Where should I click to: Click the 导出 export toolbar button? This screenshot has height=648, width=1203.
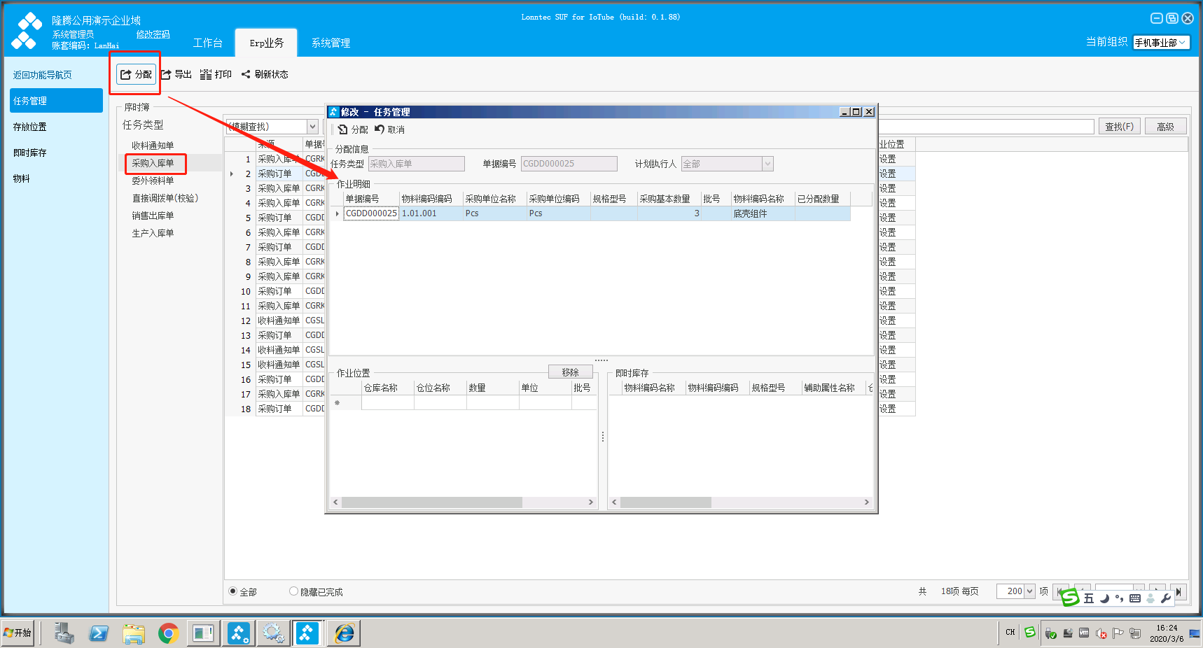[176, 74]
